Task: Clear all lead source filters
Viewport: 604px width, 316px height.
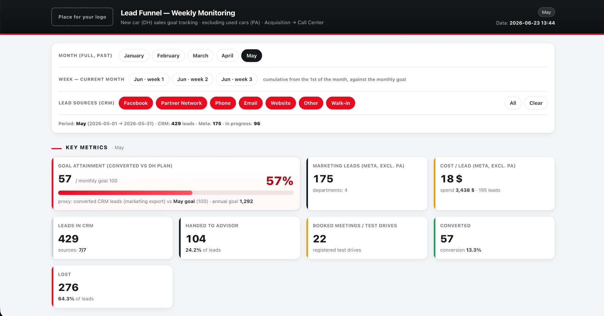Action: coord(536,103)
